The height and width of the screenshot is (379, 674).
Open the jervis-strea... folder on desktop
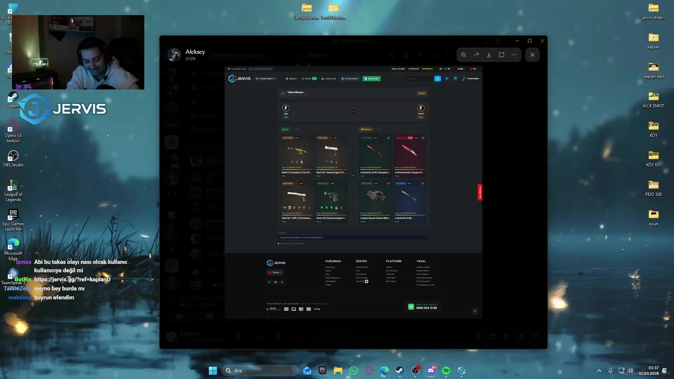coord(653,11)
